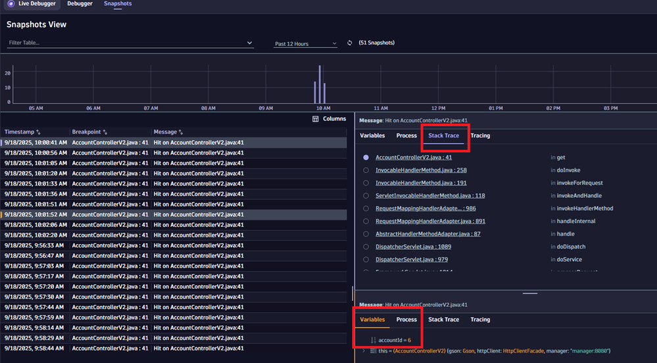
Task: Open lower panel Variables tab
Action: tap(372, 320)
